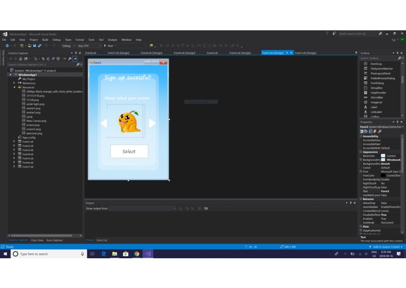Pin the Toolbox panel with the pushpin icon

(397, 53)
